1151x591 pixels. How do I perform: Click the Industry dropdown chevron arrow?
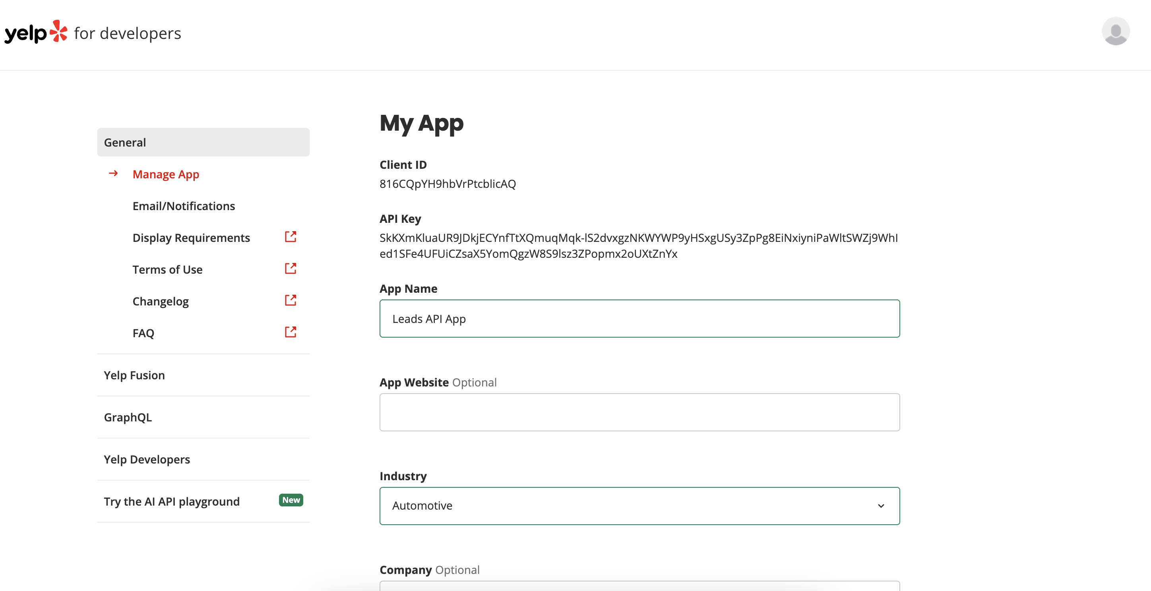click(881, 506)
